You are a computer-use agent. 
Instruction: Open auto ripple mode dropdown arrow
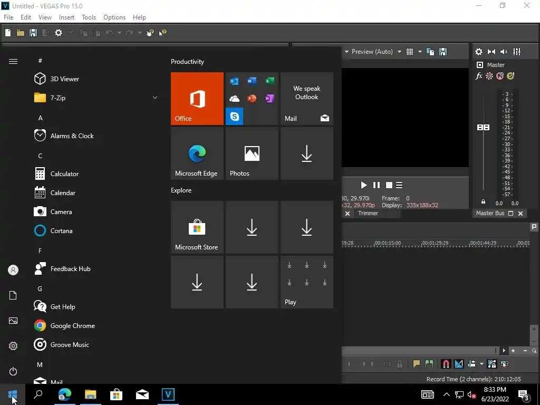pyautogui.click(x=481, y=364)
